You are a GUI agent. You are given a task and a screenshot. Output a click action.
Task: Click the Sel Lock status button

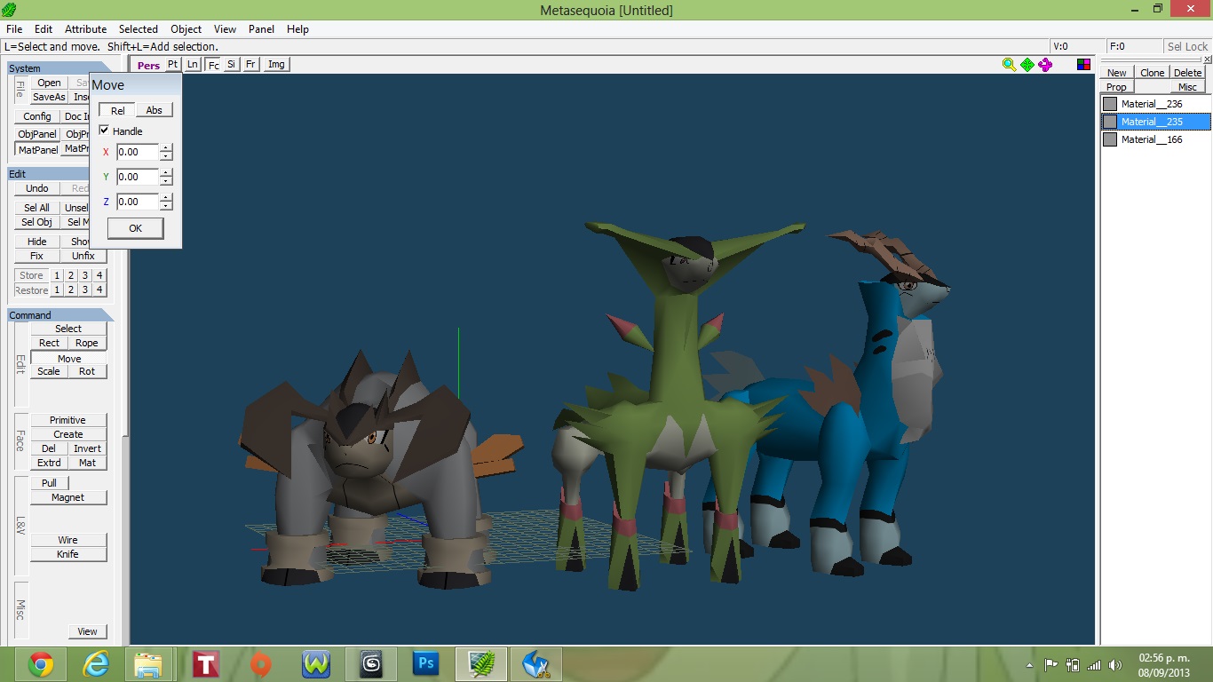(1186, 46)
